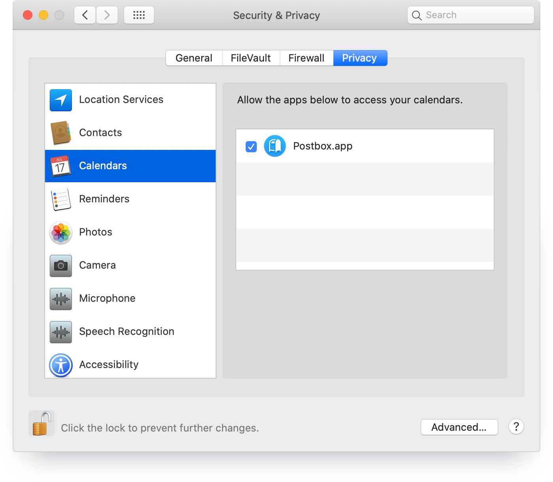Viewport: 553px width, 482px height.
Task: Open the FileVault tab
Action: coord(251,58)
